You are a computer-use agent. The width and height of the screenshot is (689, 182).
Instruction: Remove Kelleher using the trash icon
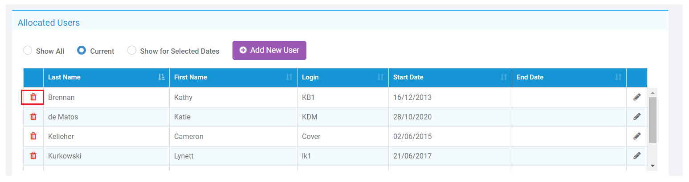coord(33,136)
